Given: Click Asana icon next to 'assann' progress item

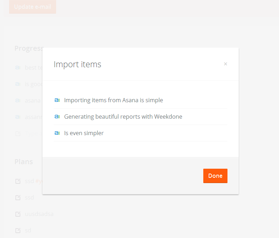Looking at the screenshot, I should [18, 117].
